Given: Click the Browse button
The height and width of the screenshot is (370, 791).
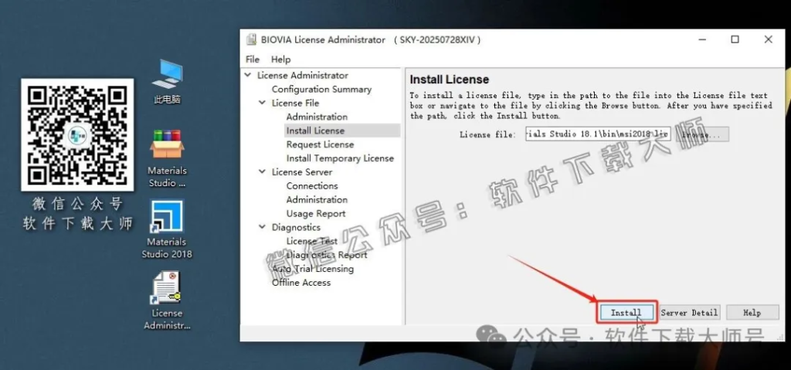Looking at the screenshot, I should 701,134.
